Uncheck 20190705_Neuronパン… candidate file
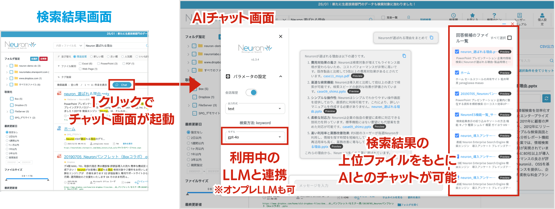This screenshot has width=555, height=209. click(457, 94)
